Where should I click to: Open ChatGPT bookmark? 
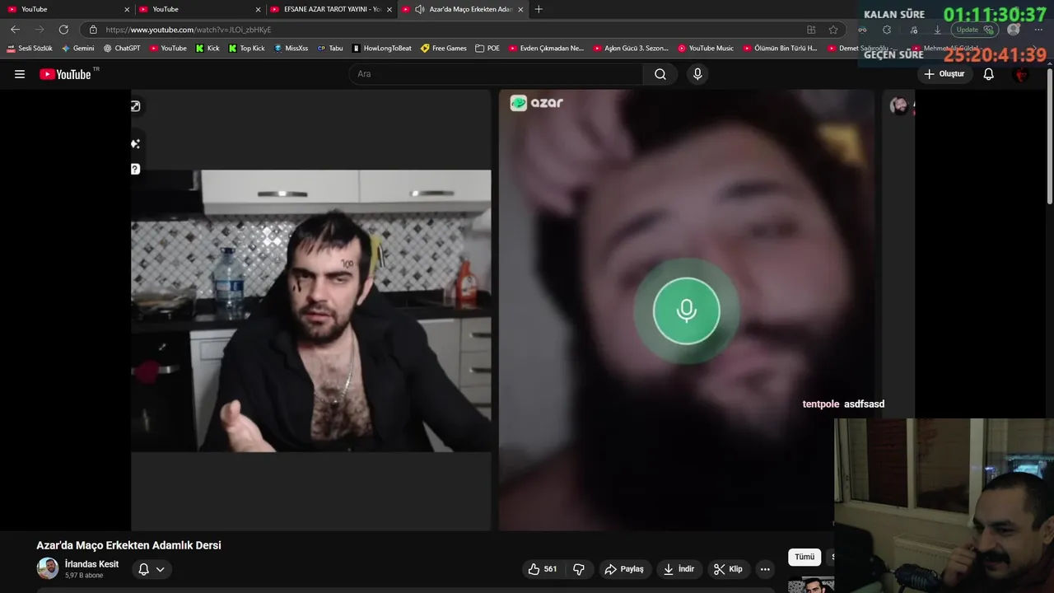[122, 49]
